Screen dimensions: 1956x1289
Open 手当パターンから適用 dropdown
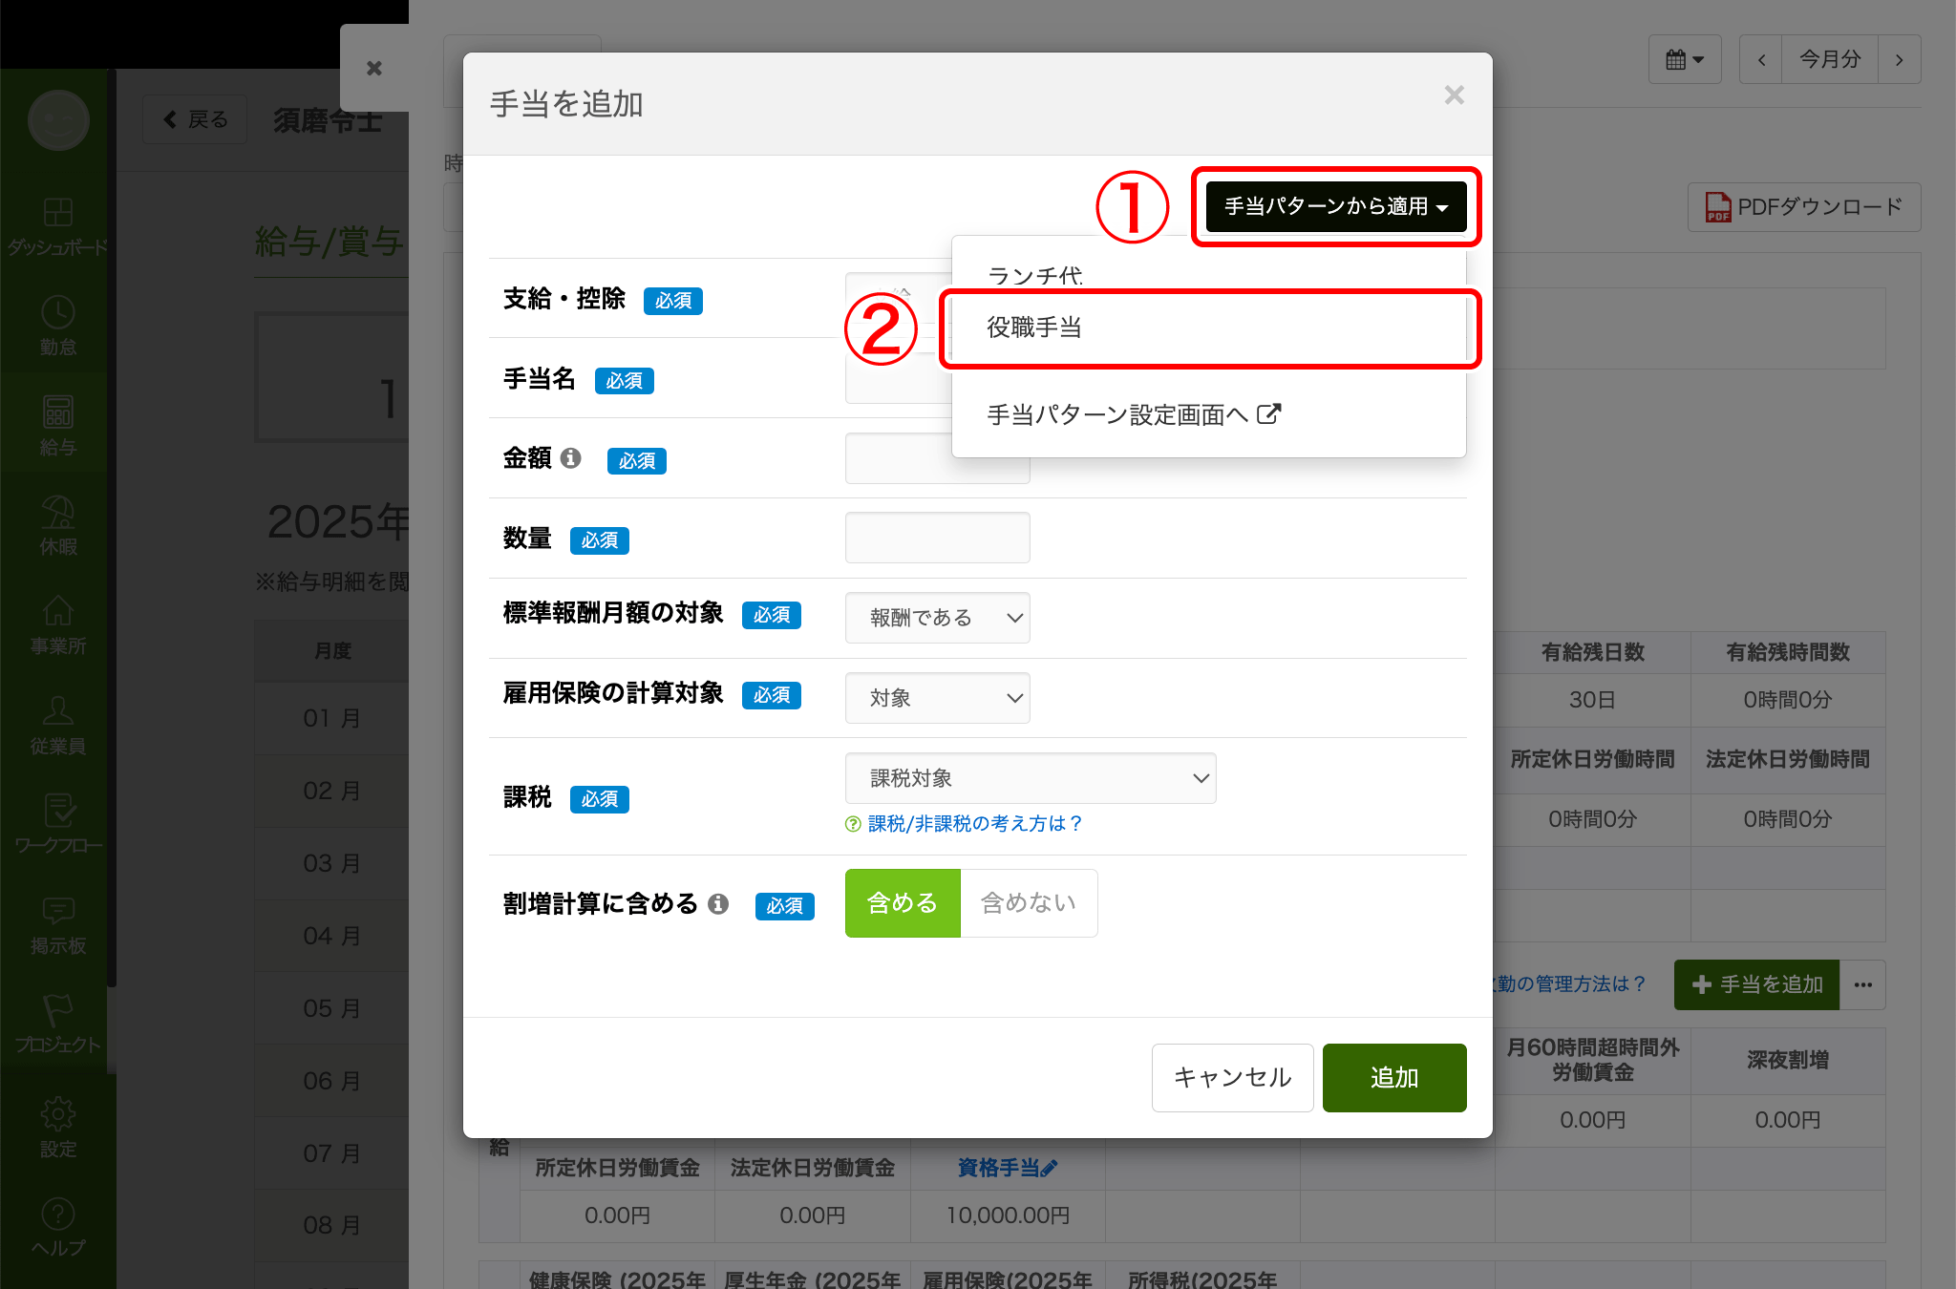click(1336, 206)
